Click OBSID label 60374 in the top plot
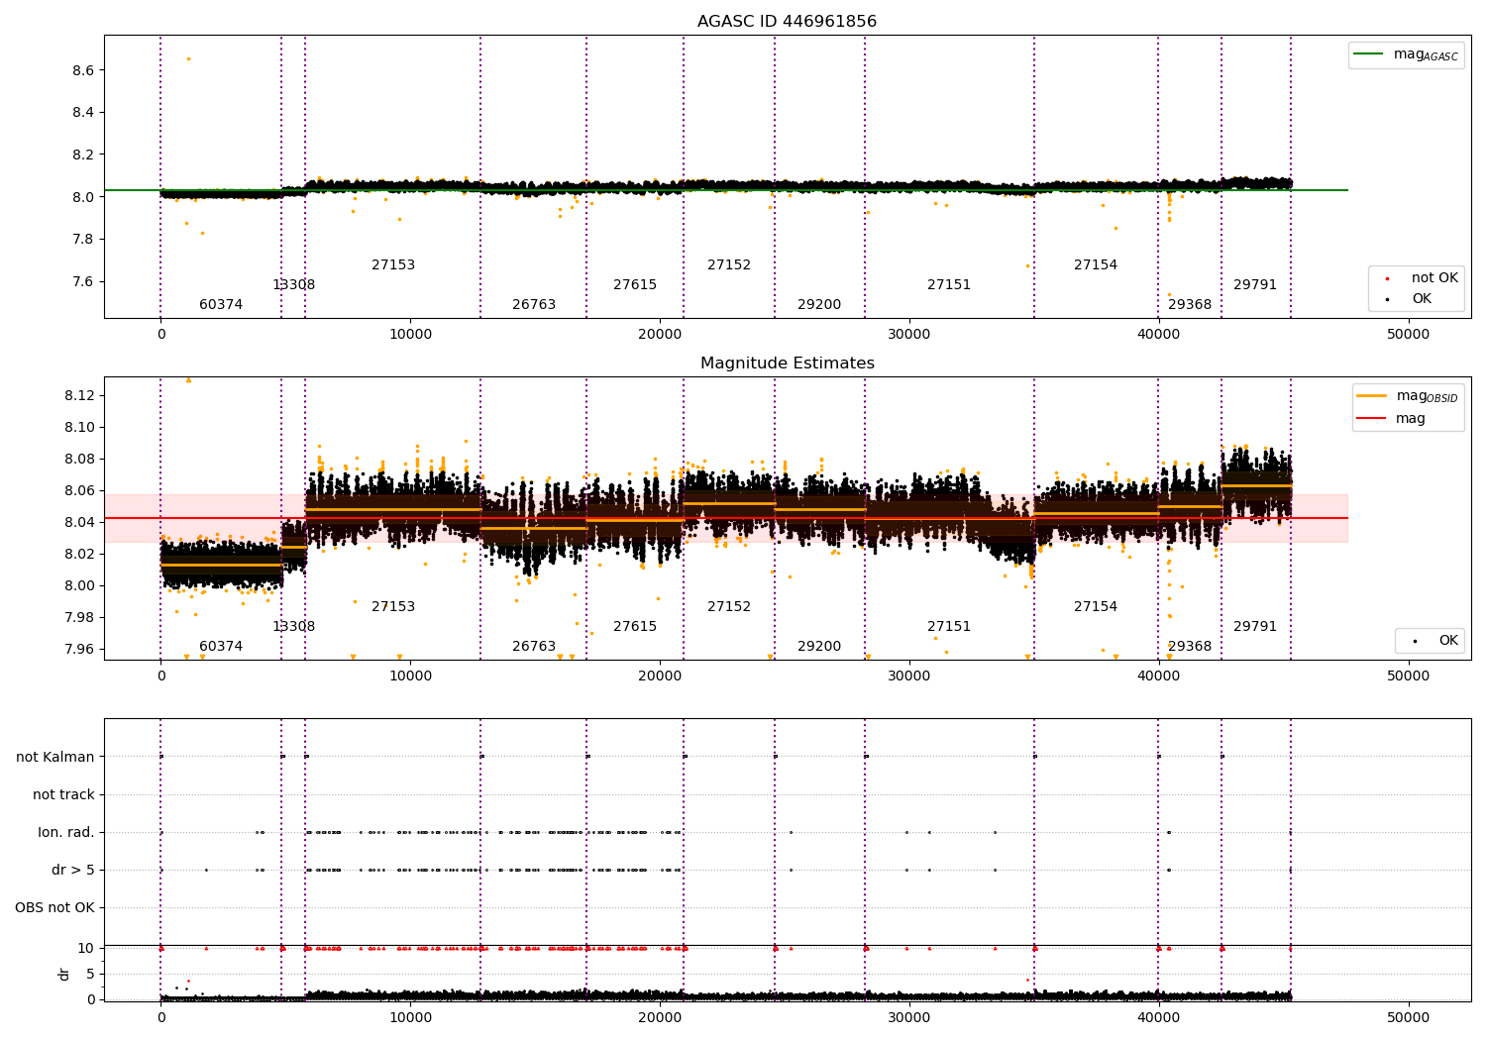1486x1040 pixels. click(x=221, y=305)
